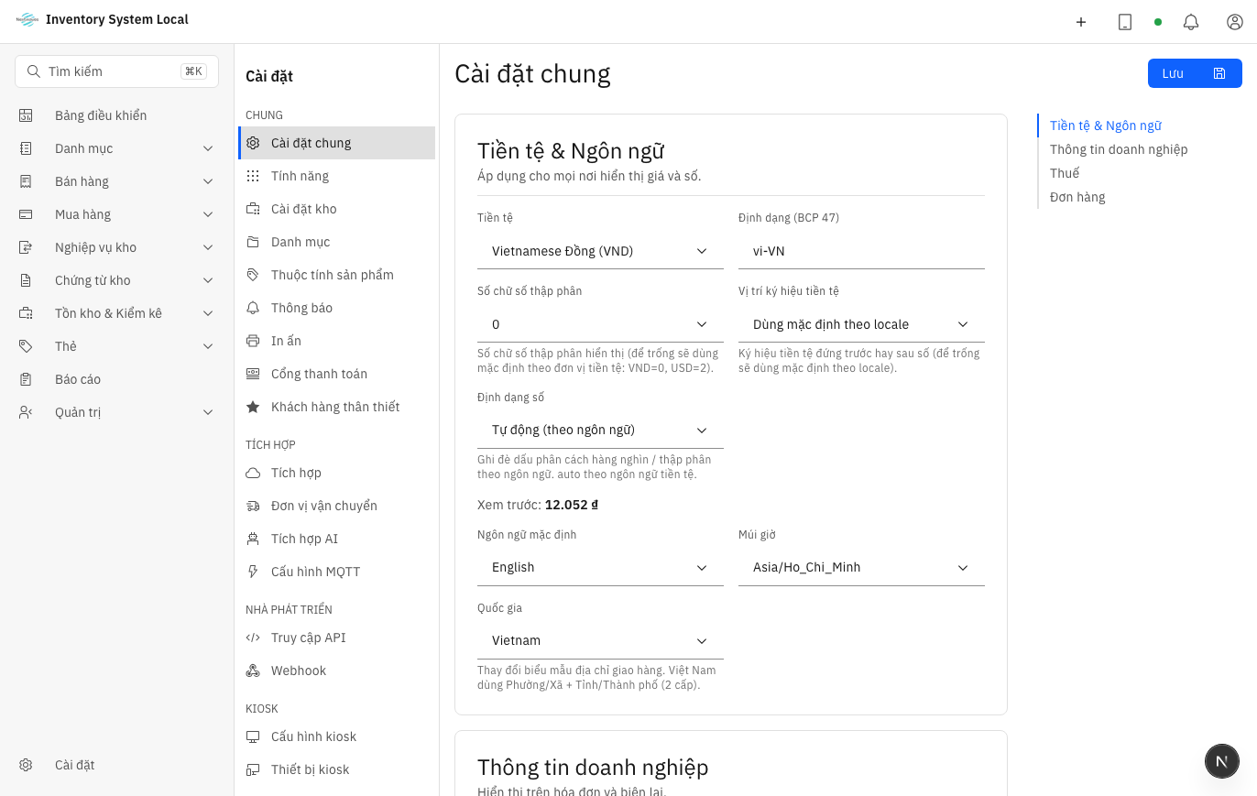Click the Truy cập API code icon
Screen dimensions: 1257x796
(x=253, y=638)
